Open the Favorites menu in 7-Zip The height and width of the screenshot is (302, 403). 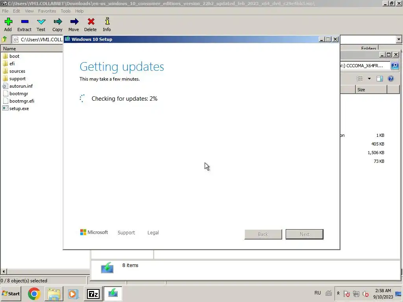(47, 11)
